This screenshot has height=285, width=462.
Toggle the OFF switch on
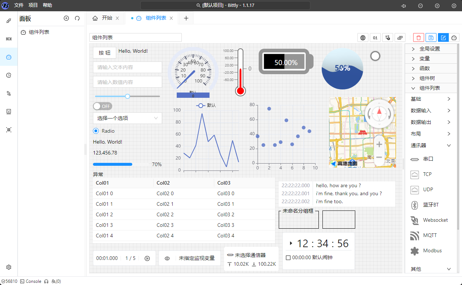pos(102,106)
